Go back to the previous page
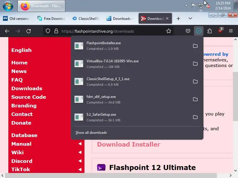 point(7,31)
